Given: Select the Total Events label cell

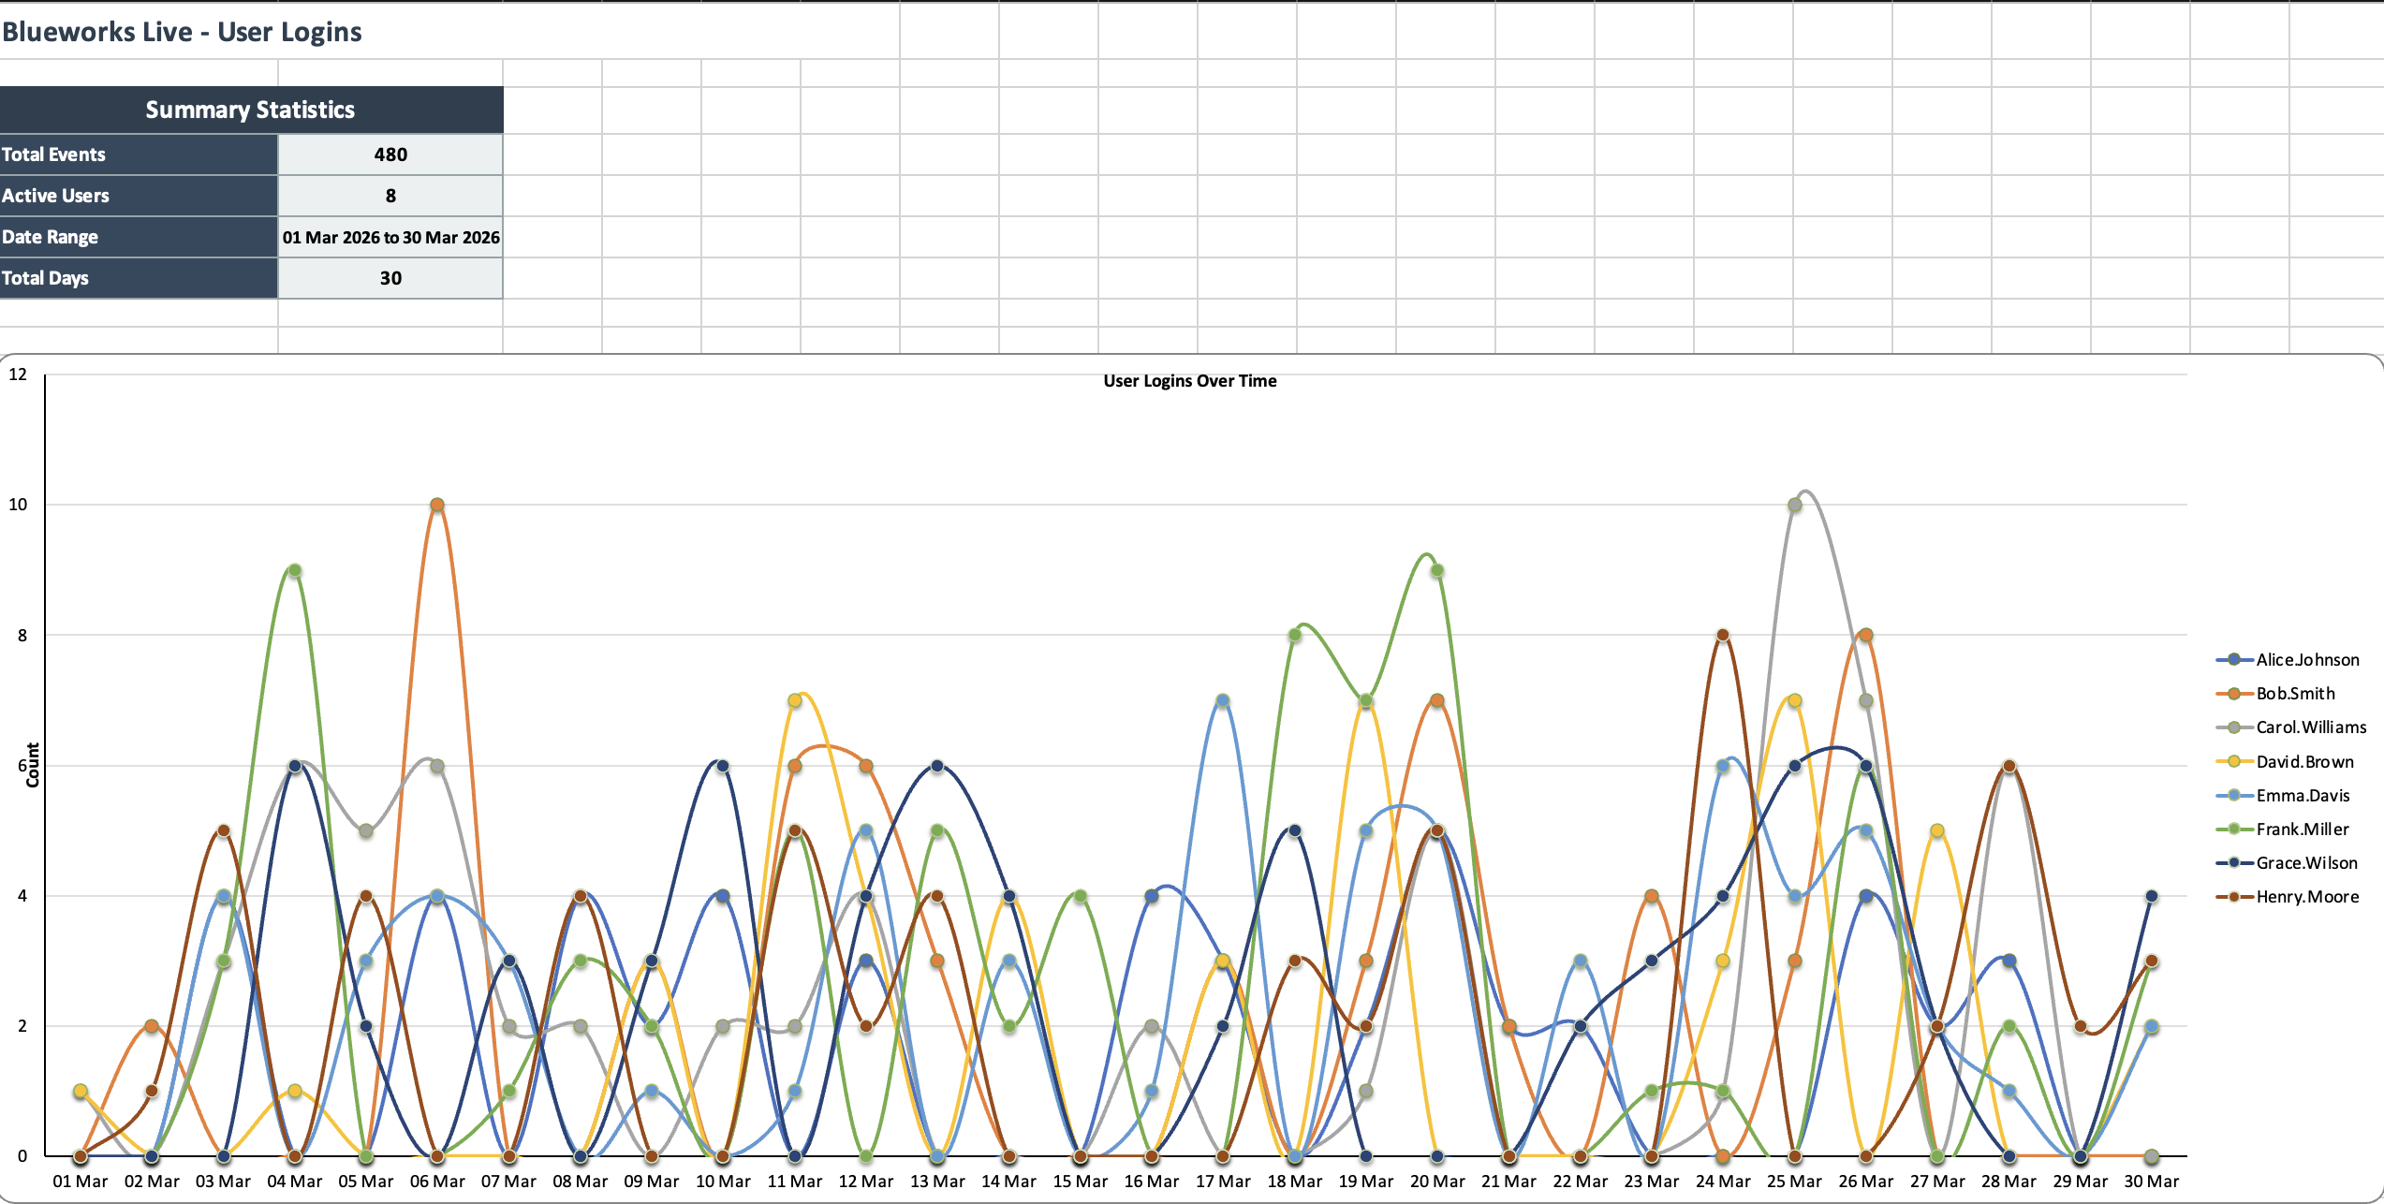Looking at the screenshot, I should (139, 154).
